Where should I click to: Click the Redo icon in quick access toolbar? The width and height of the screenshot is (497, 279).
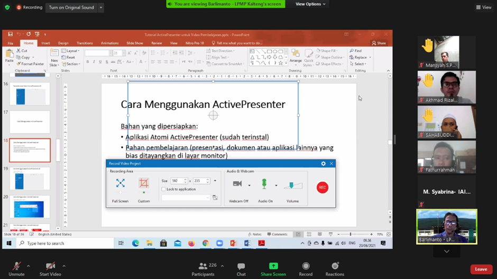click(x=29, y=34)
